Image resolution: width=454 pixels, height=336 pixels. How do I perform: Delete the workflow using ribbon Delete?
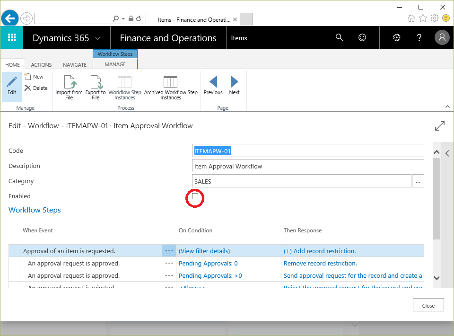point(36,88)
